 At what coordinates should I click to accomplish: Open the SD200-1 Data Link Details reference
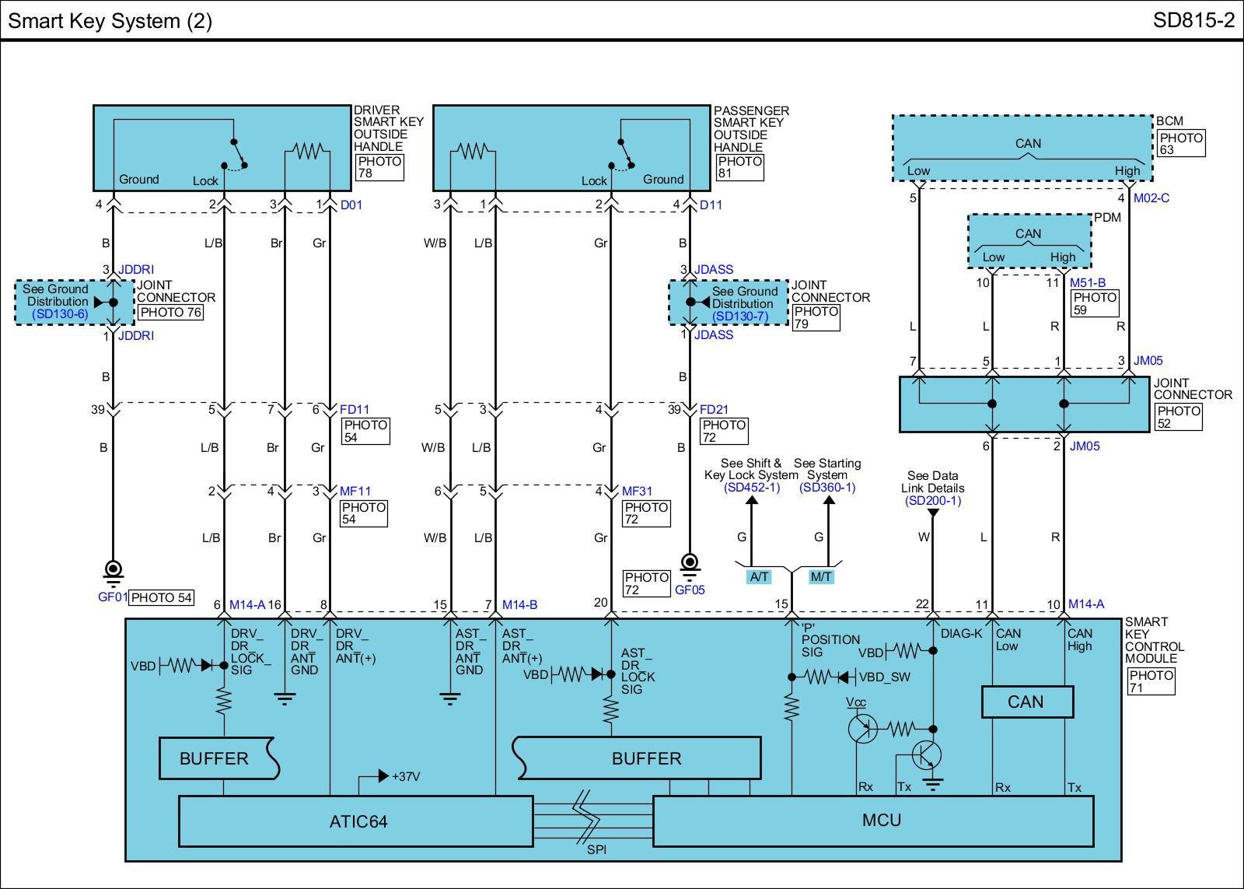click(933, 501)
